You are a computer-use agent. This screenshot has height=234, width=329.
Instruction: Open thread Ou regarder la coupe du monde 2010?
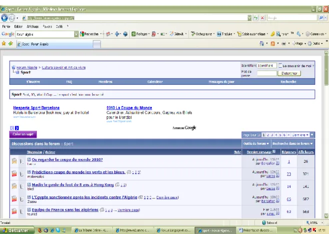(x=67, y=159)
